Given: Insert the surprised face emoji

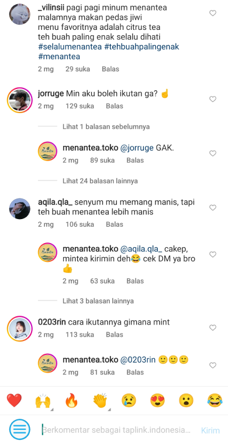Looking at the screenshot, I should 186,401.
